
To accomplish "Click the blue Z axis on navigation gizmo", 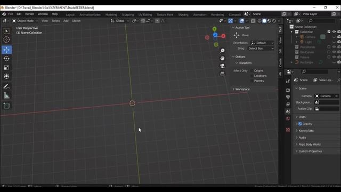I will [x=215, y=35].
